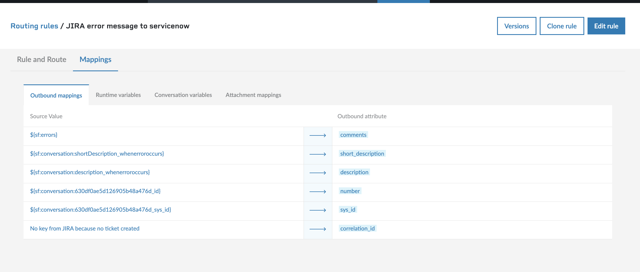Click the description_whenerroroccurs source value

click(90, 172)
